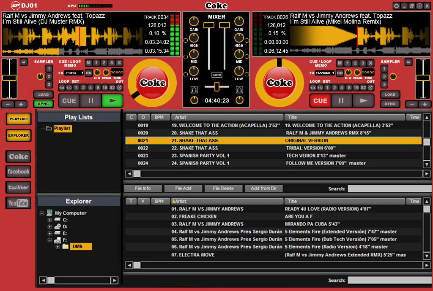Toggle the left deck FX ON button
433x291 pixels.
tap(89, 73)
